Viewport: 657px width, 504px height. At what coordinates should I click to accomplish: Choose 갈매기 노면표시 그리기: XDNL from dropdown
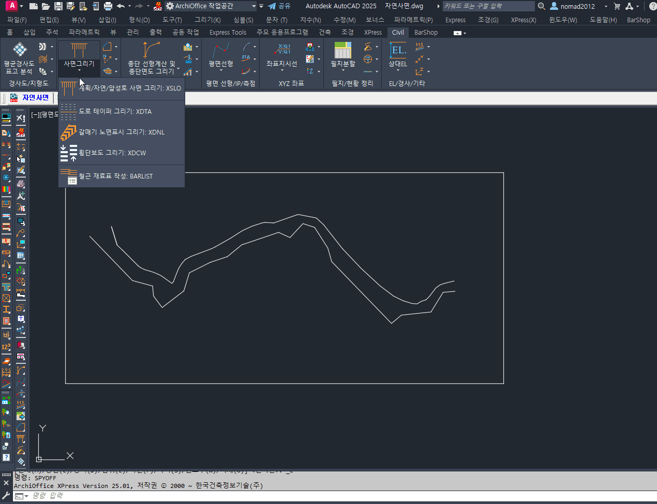click(x=122, y=132)
